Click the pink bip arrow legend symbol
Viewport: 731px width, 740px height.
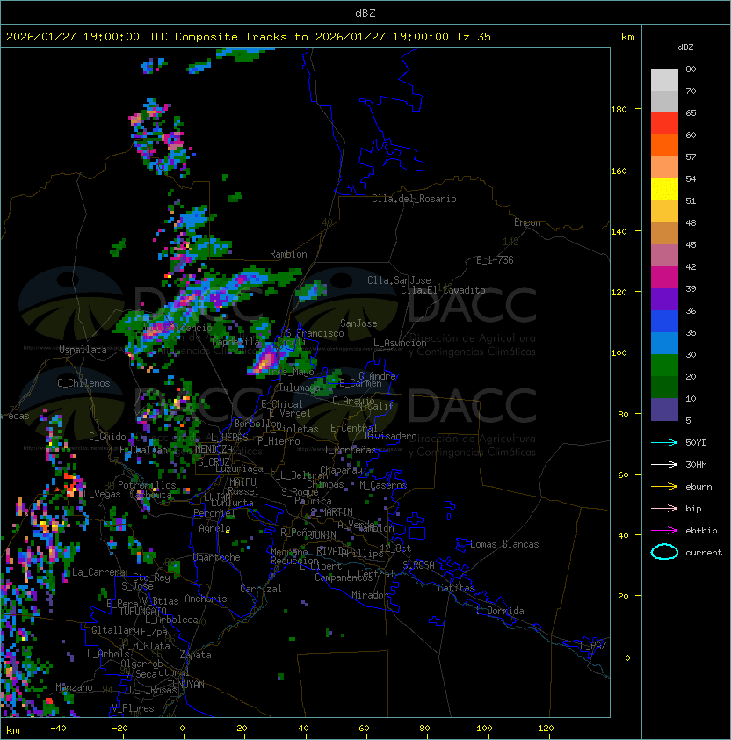(664, 508)
